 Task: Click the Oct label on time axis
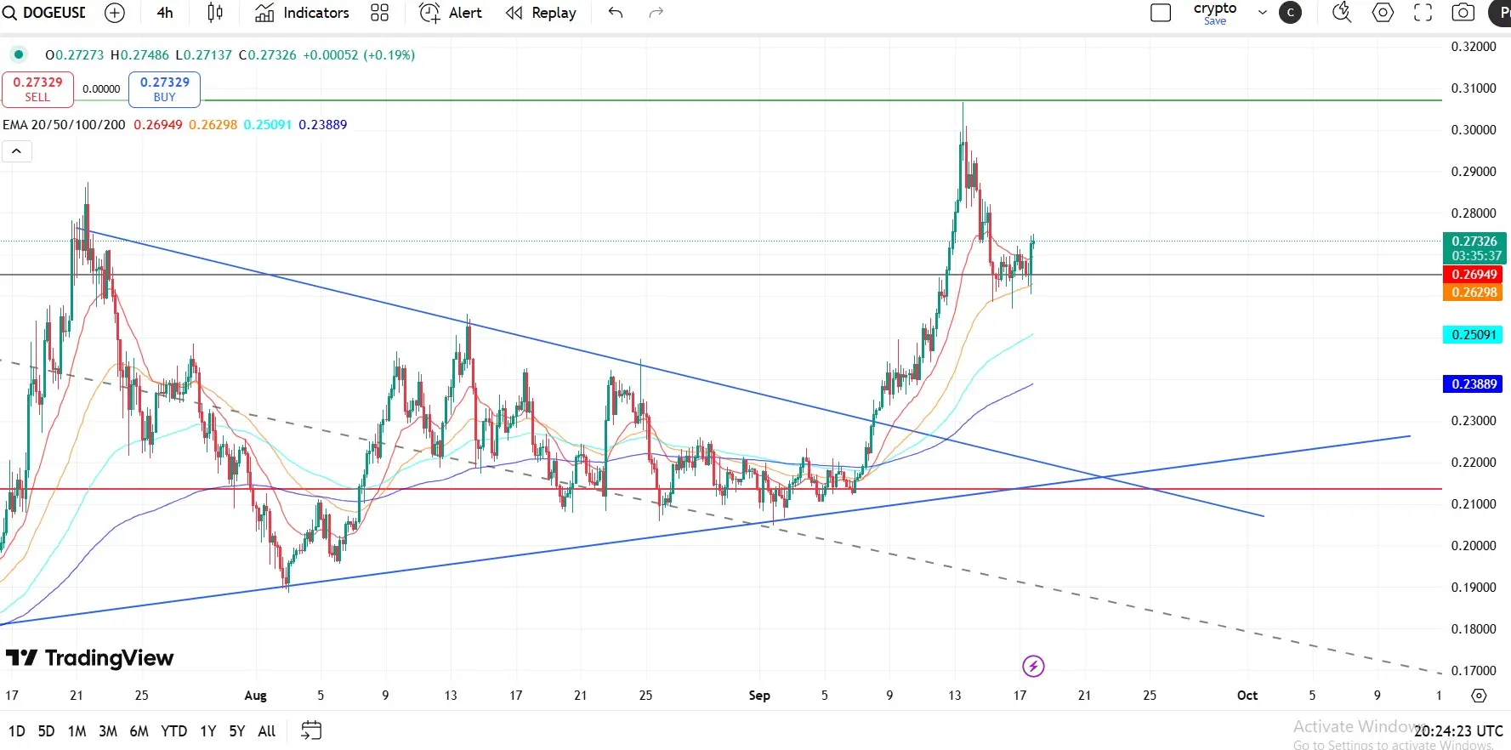[x=1247, y=696]
